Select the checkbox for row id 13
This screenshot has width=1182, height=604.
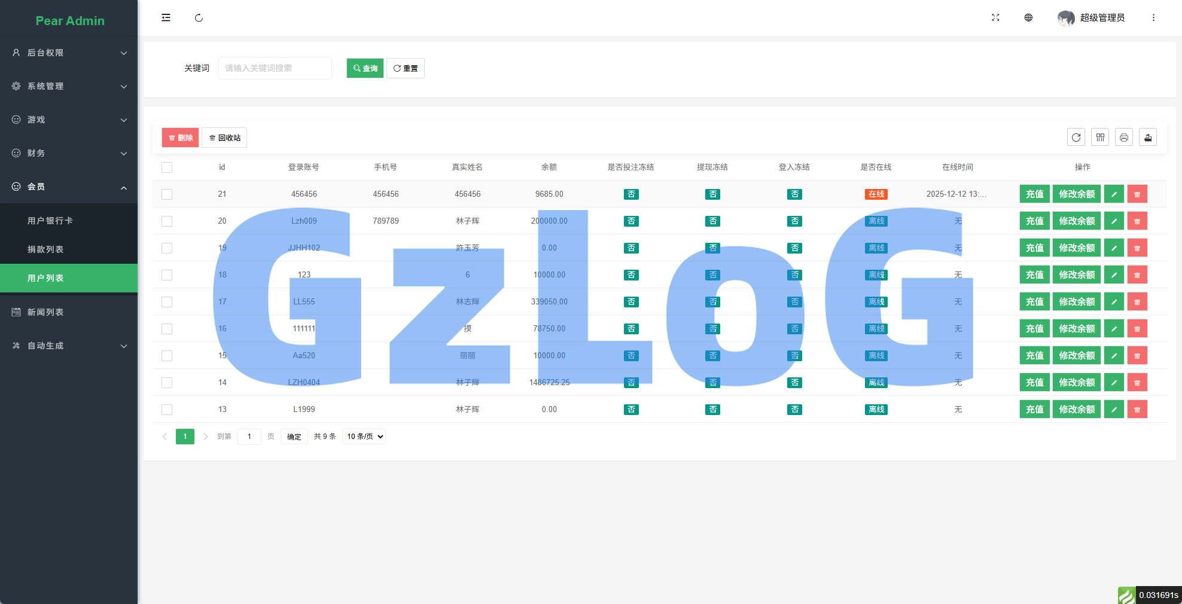click(x=167, y=410)
